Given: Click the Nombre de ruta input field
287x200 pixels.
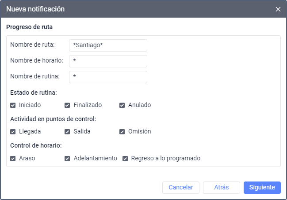Looking at the screenshot, I should click(108, 45).
